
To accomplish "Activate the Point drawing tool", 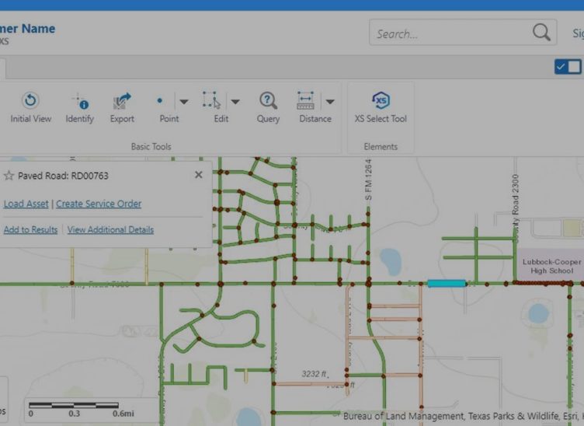I will (x=161, y=101).
